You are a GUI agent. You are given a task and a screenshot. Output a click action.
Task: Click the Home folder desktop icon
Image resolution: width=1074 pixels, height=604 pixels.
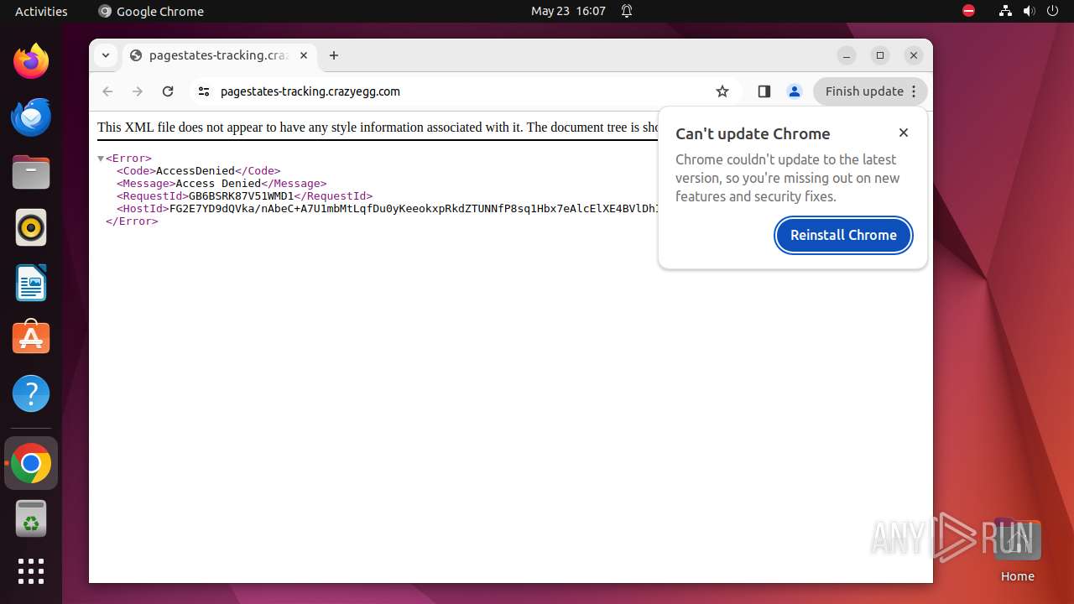pos(1017,549)
